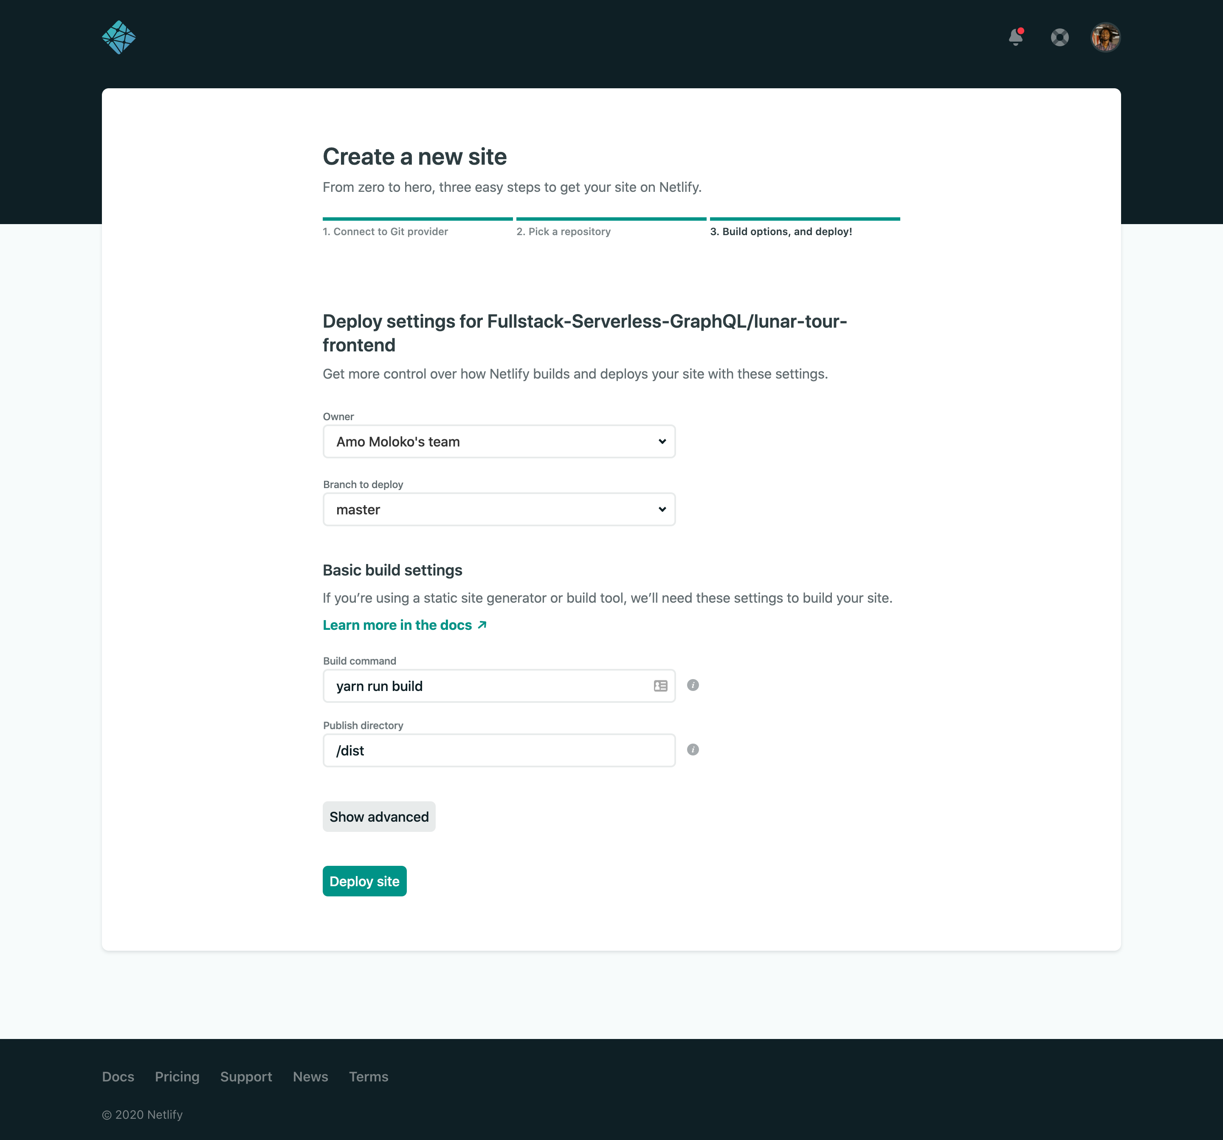This screenshot has height=1140, width=1223.
Task: Open the notifications bell
Action: 1016,37
